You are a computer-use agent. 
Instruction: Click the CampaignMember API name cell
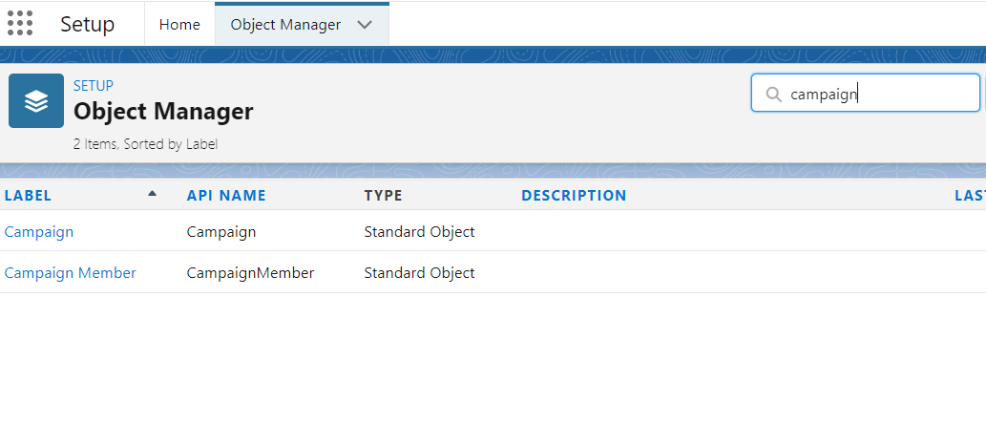click(x=250, y=272)
